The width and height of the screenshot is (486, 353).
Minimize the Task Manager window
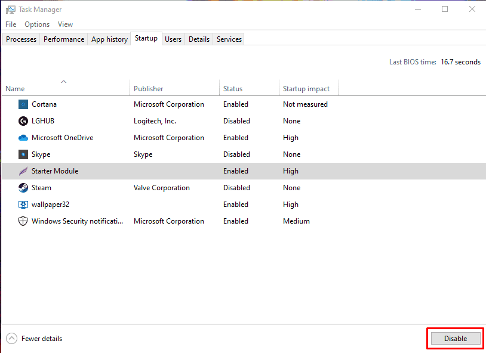click(418, 10)
